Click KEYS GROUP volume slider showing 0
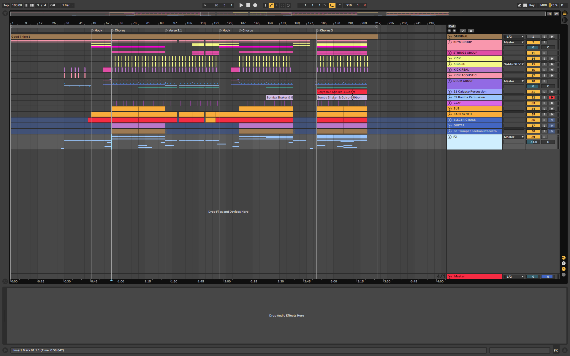Viewport: 570px width, 356px height. [x=533, y=47]
